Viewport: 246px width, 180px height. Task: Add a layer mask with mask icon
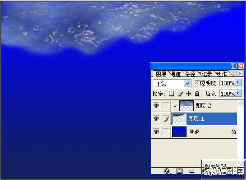click(x=179, y=171)
